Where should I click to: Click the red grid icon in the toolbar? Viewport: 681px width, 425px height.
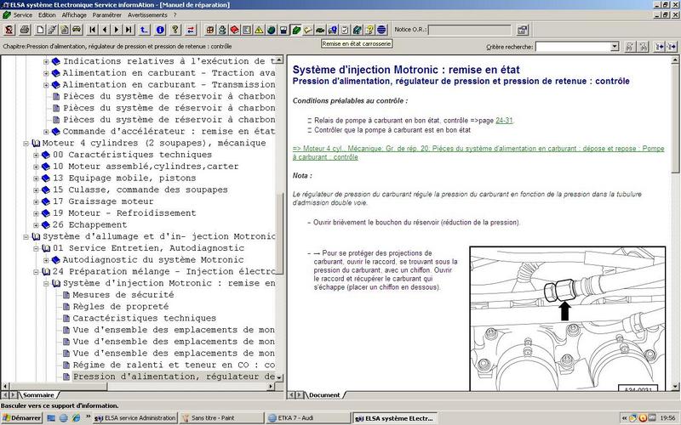(210, 30)
